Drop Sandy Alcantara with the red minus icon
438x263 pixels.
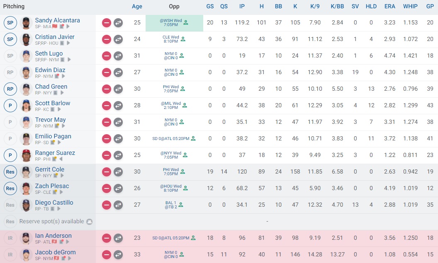[107, 23]
